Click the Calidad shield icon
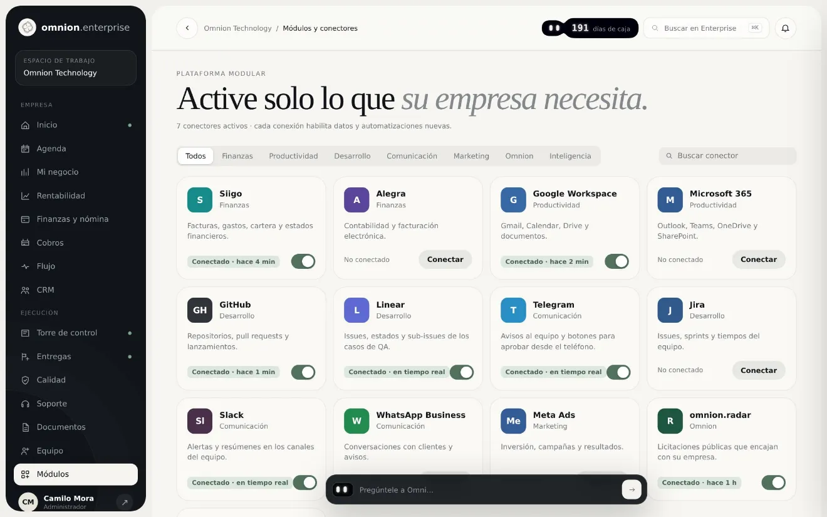827x517 pixels. (x=25, y=380)
